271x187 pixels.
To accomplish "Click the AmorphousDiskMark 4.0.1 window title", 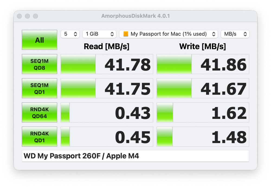I will pos(135,16).
